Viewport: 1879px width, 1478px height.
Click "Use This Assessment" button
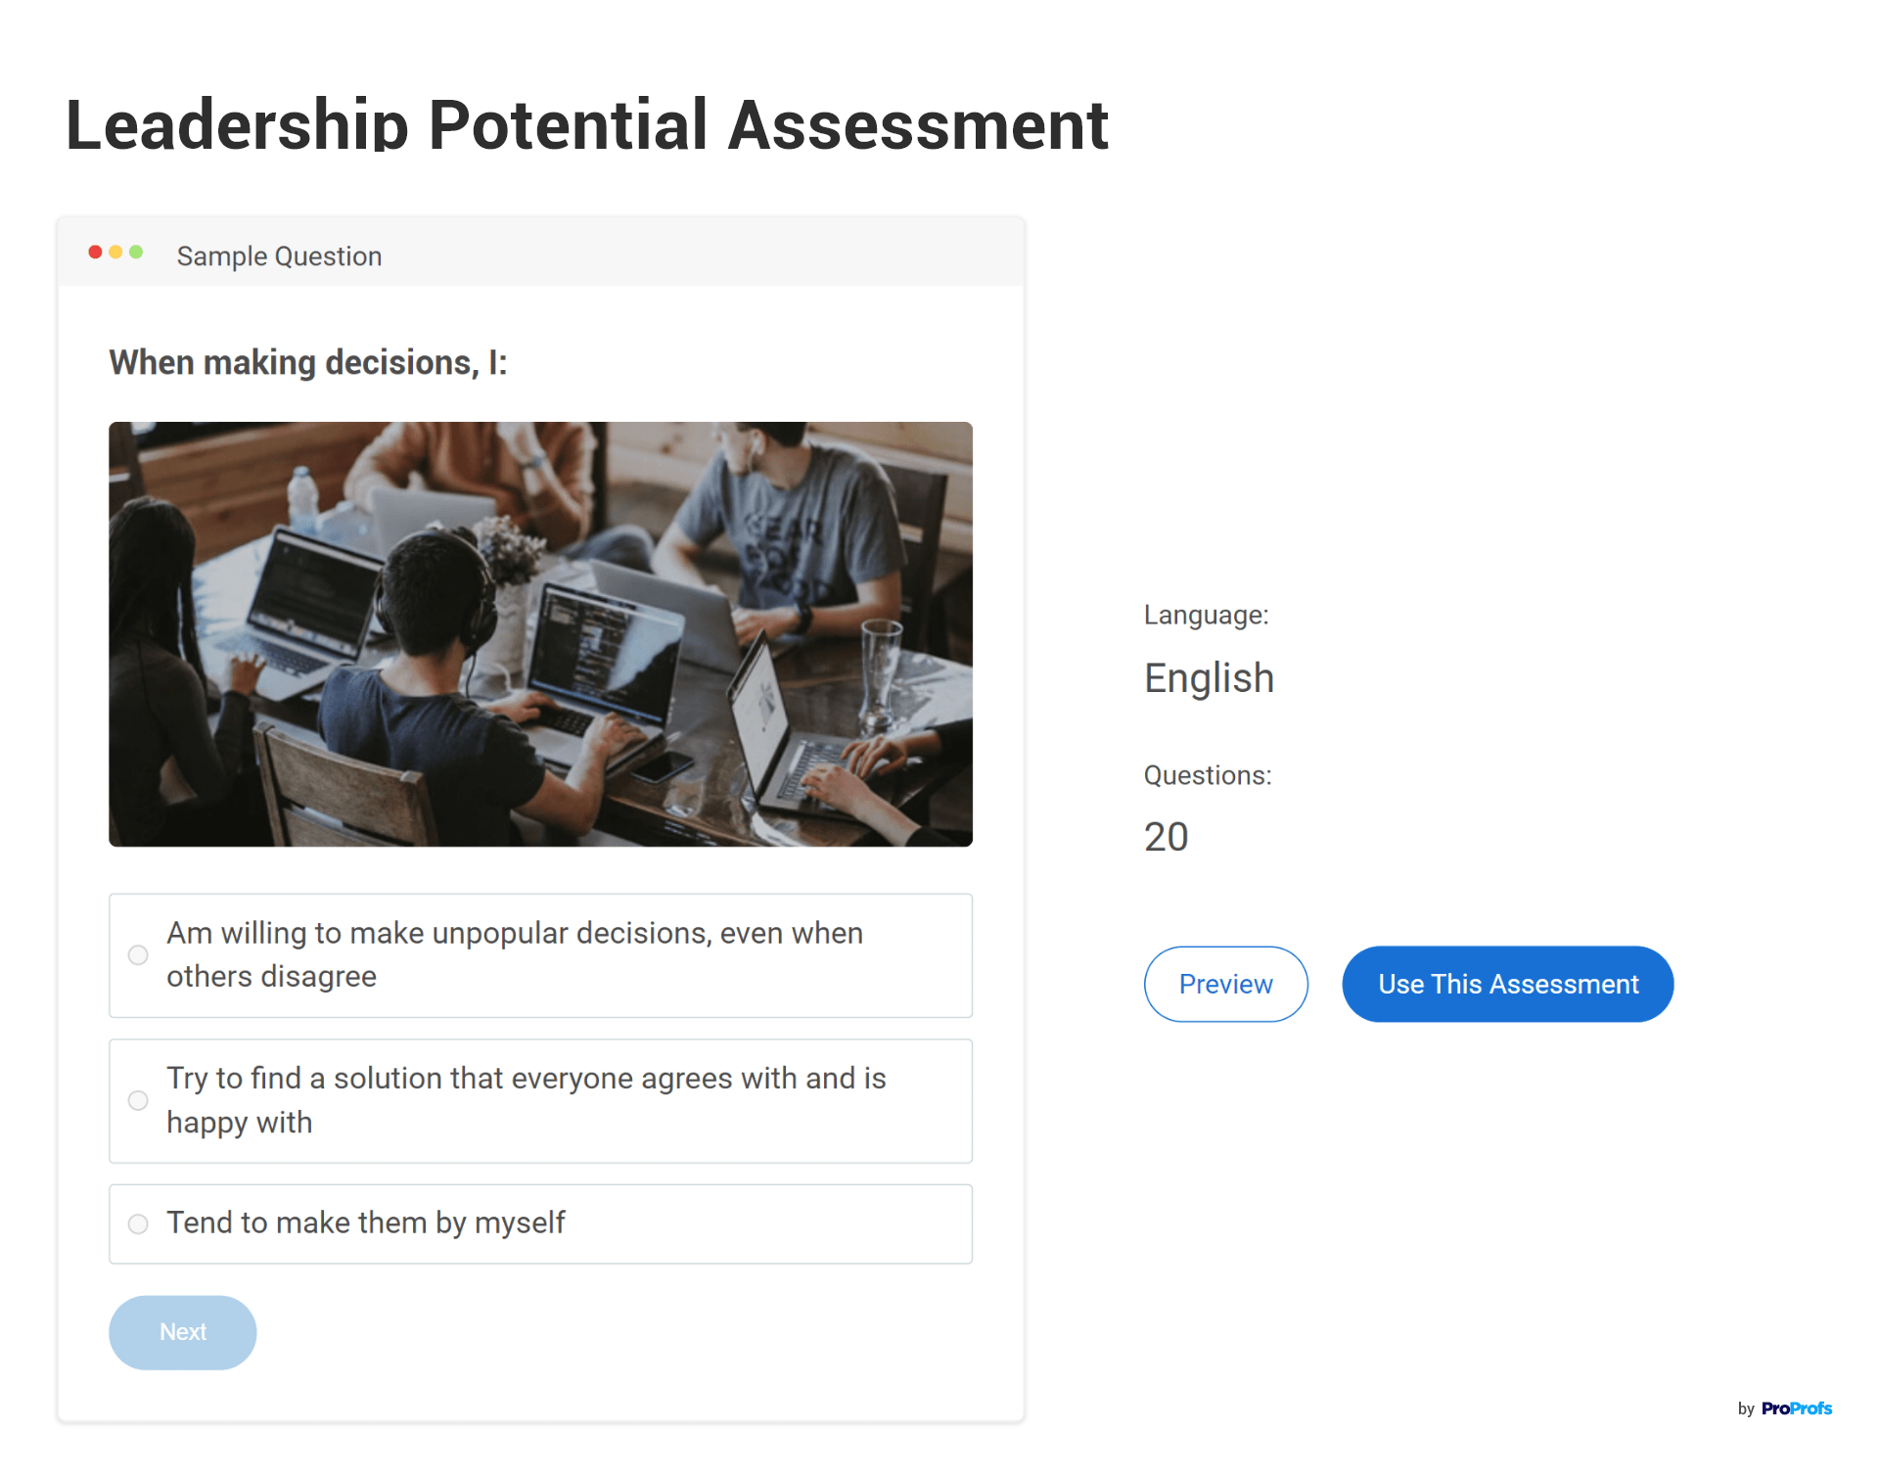1507,984
